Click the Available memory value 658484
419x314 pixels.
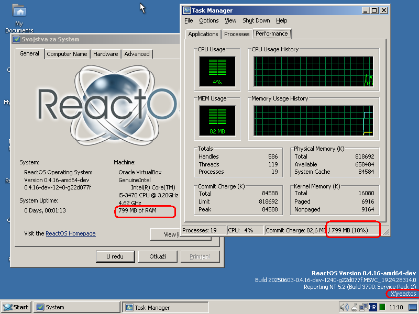365,164
